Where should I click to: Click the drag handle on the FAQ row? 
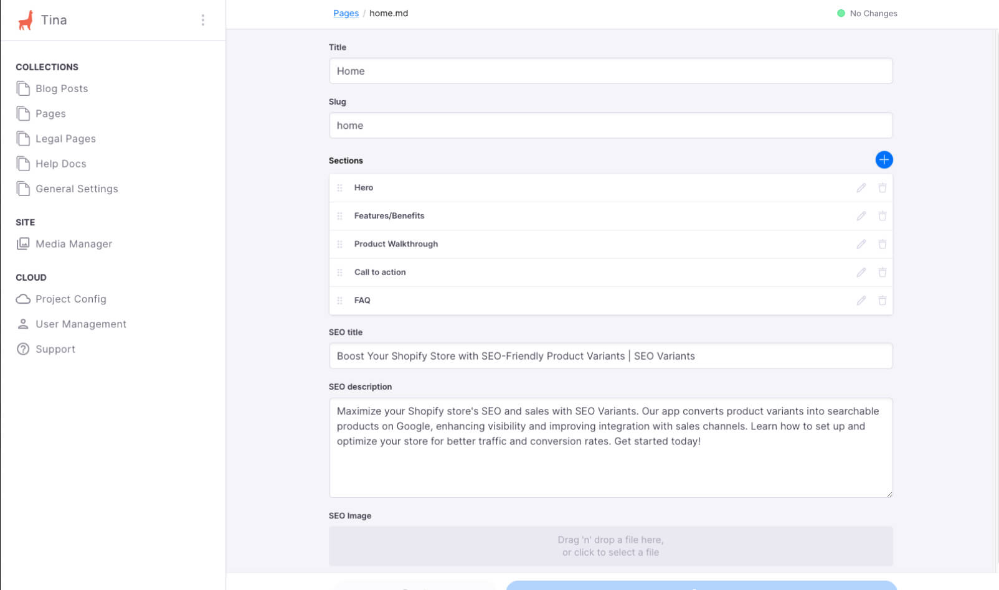(340, 301)
